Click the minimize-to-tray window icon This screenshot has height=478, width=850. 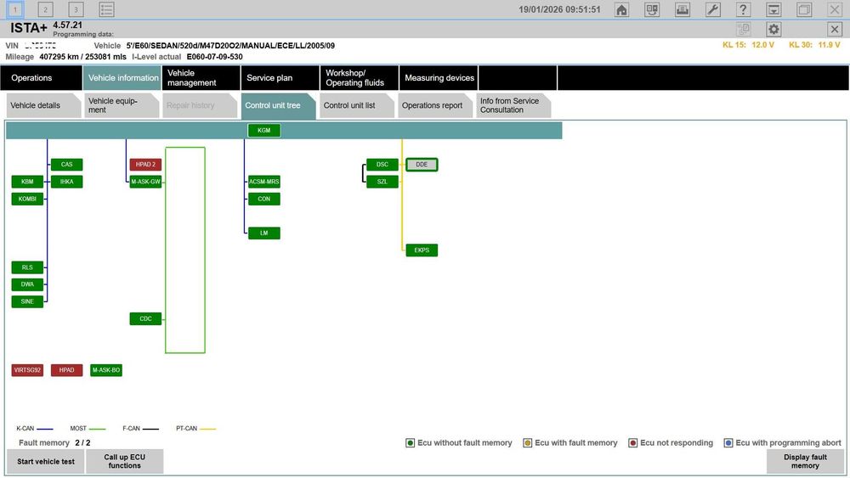click(773, 9)
